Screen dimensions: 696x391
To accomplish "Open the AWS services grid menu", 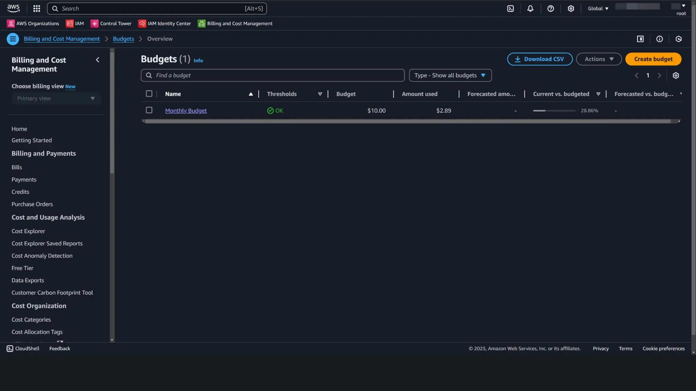I will coord(37,8).
